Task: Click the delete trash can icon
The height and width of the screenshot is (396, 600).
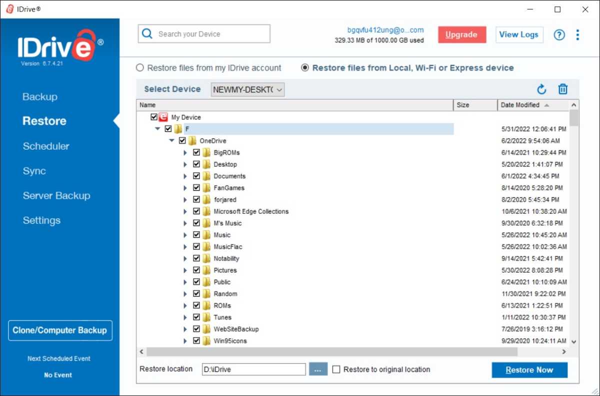Action: (563, 89)
